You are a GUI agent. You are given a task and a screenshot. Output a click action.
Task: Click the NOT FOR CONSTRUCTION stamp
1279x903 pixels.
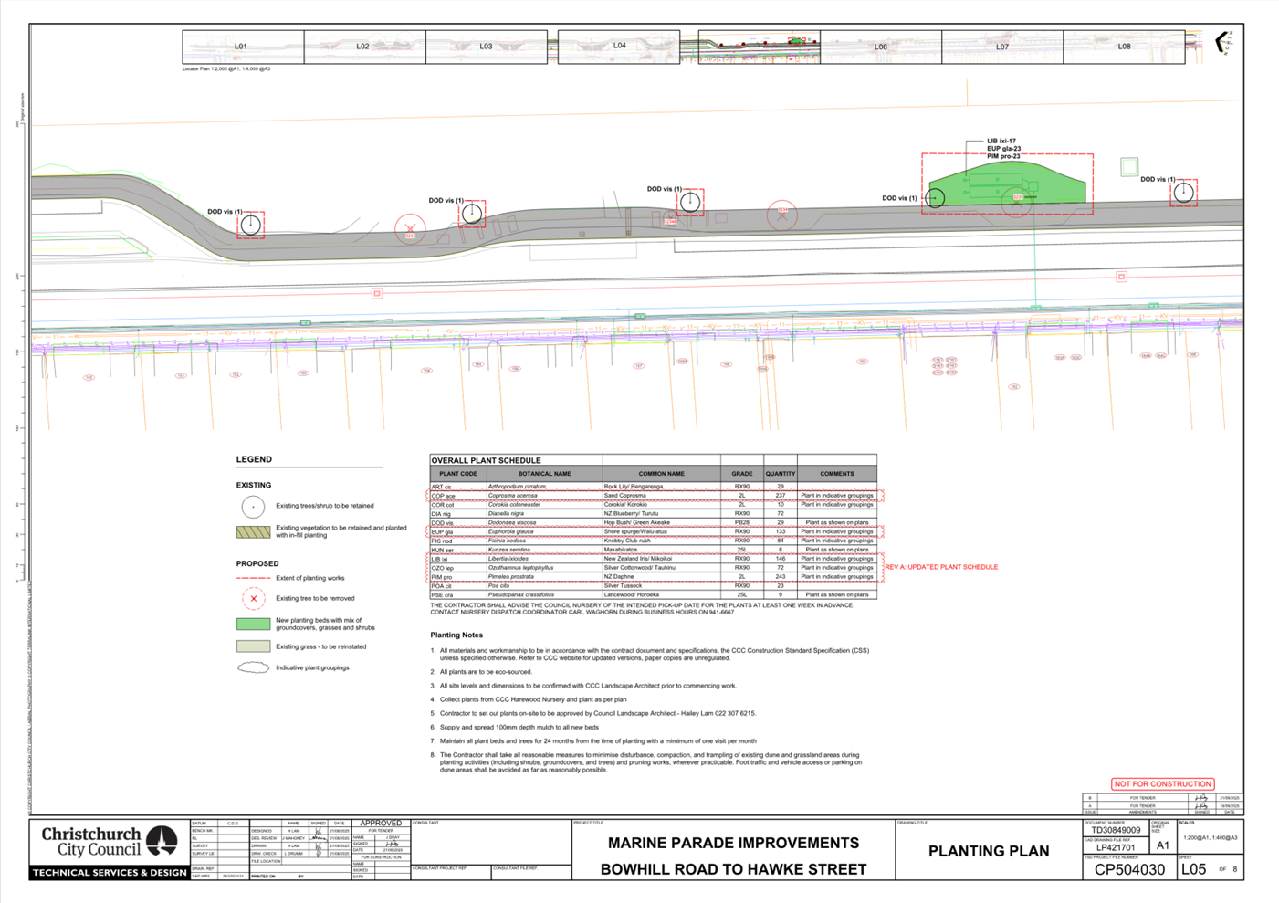point(1162,783)
